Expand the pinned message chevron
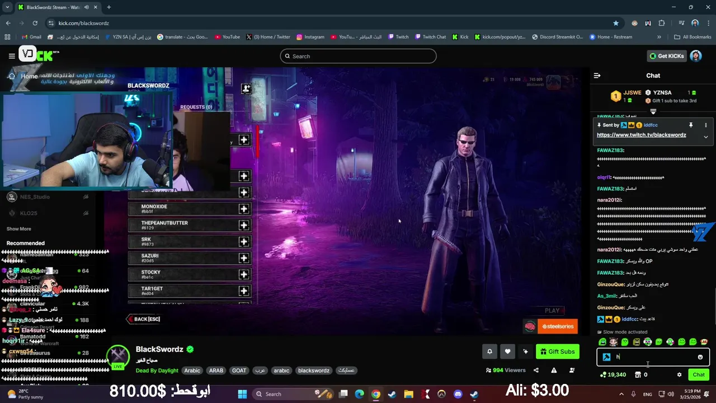Viewport: 716px width, 403px height. tap(705, 137)
